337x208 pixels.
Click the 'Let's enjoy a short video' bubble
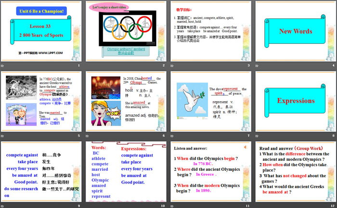(x=109, y=7)
